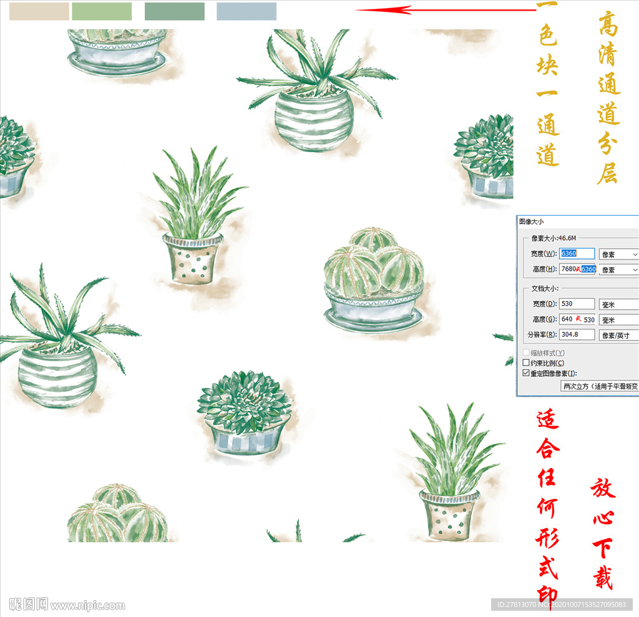Screen dimensions: 639x617
Task: Expand the 像素/英寸 resolution unit dropdown
Action: tap(618, 335)
